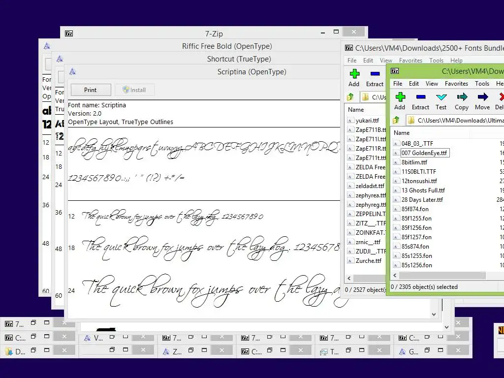Click the folder icon in green window address bar
The image size is (504, 378).
click(x=411, y=121)
